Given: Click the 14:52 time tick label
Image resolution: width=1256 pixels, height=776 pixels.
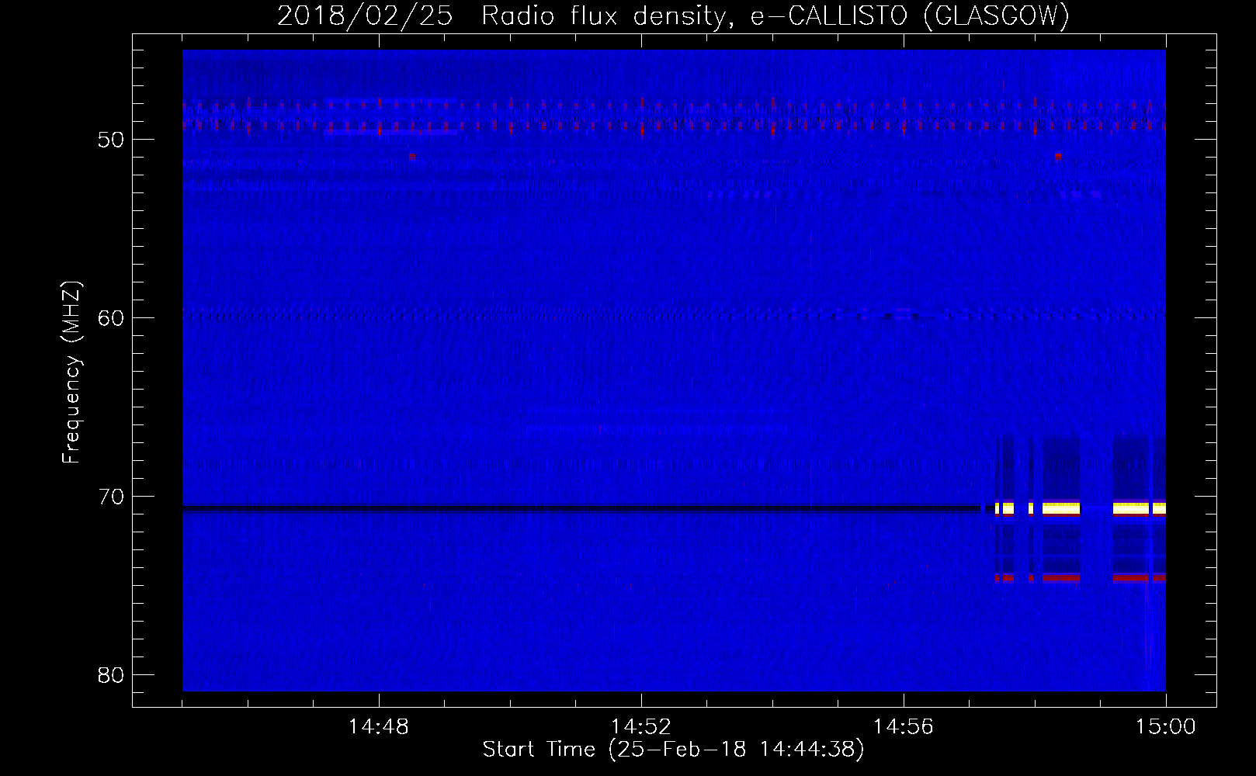Looking at the screenshot, I should pos(641,727).
